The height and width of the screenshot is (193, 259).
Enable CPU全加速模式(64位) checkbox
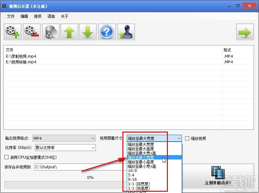click(x=6, y=157)
